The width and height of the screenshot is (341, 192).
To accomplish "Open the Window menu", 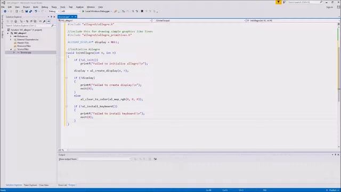I will pyautogui.click(x=91, y=7).
